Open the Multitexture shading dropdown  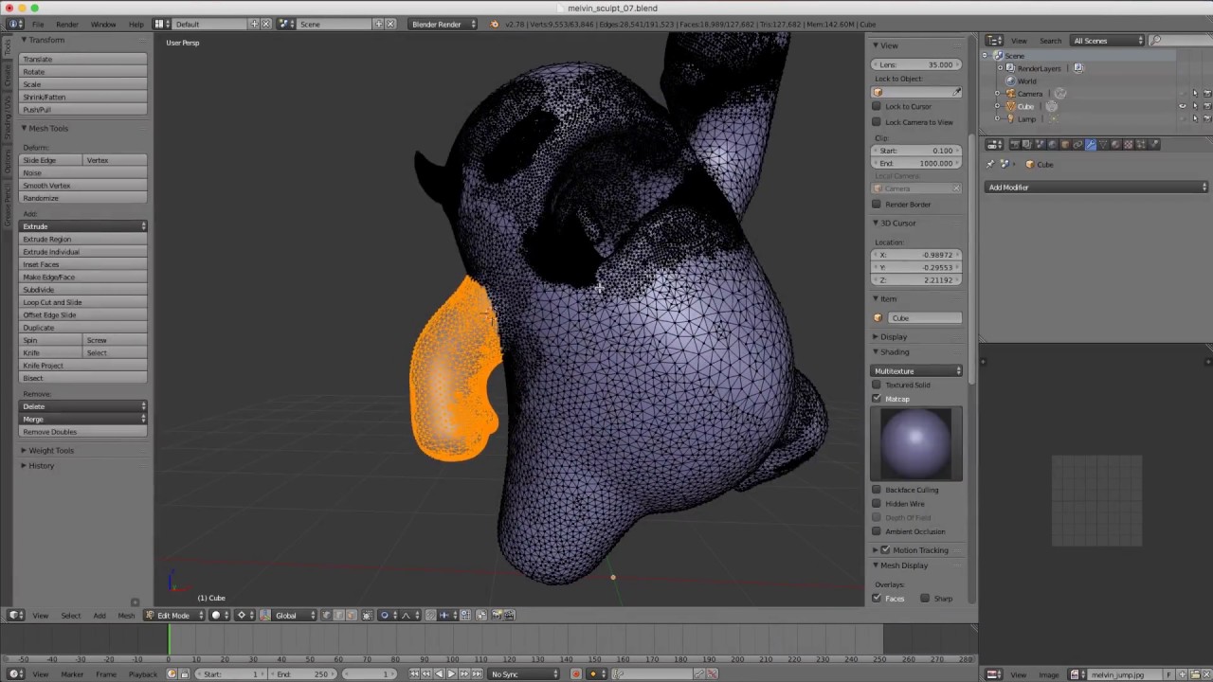917,370
